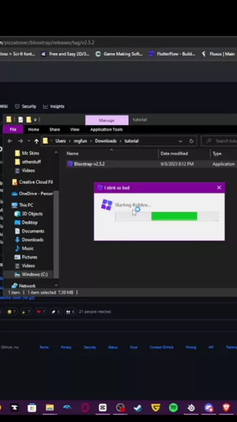Go forward with the Explorer forward arrow
This screenshot has height=422, width=237.
tap(20, 141)
